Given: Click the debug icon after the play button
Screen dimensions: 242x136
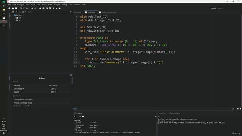Looking at the screenshot, I should [x=60, y=8].
